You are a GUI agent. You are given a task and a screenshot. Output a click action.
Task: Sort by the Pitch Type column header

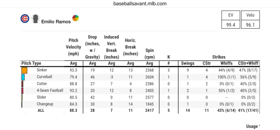[x=31, y=63]
